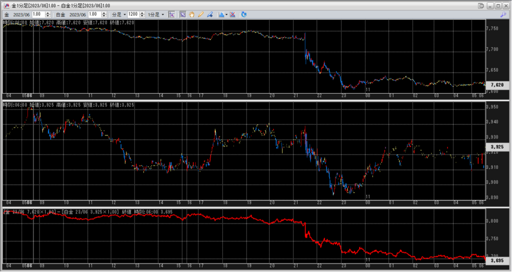Click the 金 quantity field showing 1.00
Image resolution: width=512 pixels, height=272 pixels.
[38, 14]
